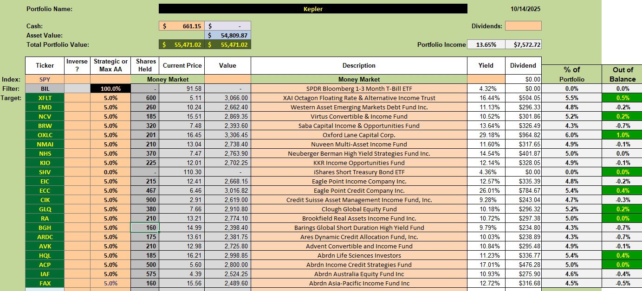Click Portfolio Income 13.65% cell
This screenshot has width=642, height=291.
486,44
